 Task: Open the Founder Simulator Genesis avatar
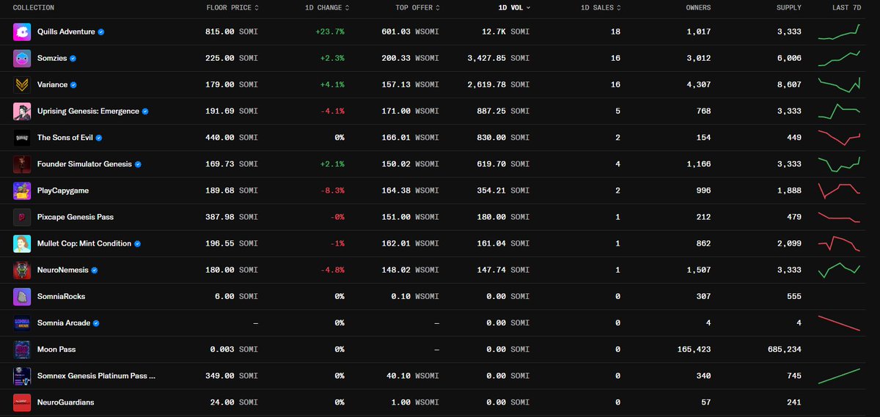[22, 164]
